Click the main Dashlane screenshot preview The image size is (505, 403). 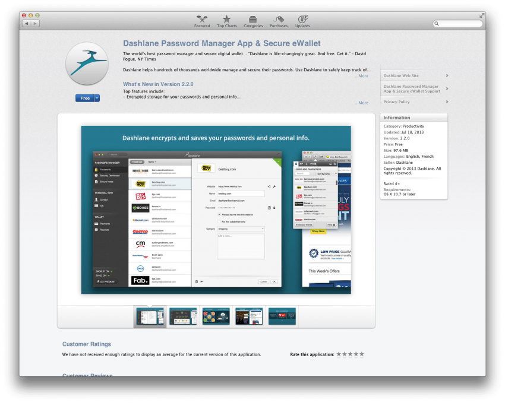pyautogui.click(x=216, y=210)
